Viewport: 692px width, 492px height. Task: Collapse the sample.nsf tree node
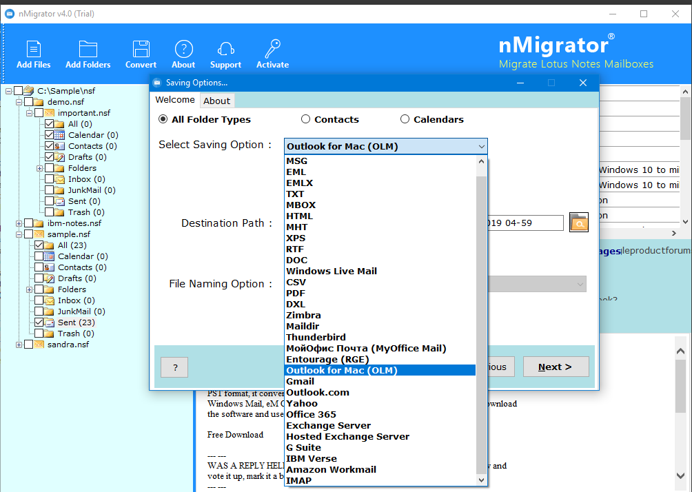coord(19,234)
